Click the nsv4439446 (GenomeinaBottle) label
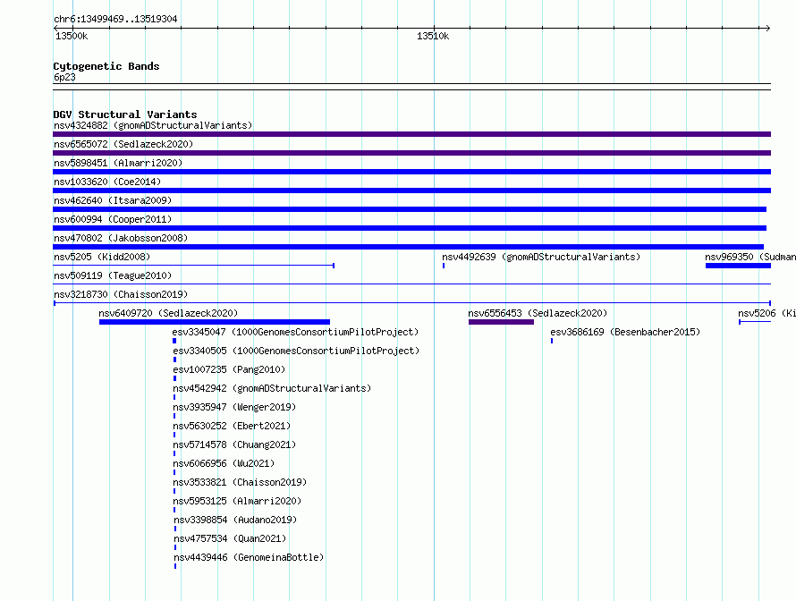Screen dimensions: 796x601 249,557
